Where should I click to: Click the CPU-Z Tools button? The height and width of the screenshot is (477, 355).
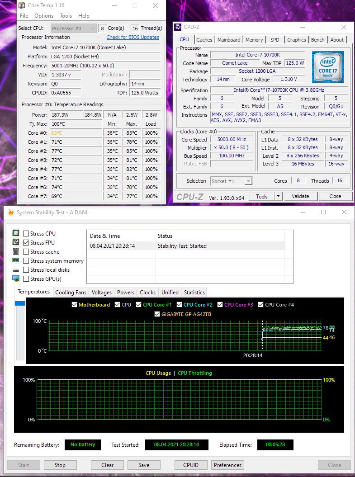pos(261,196)
